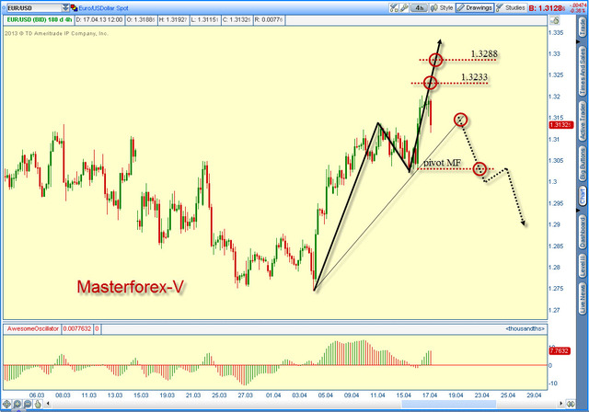Image resolution: width=589 pixels, height=412 pixels.
Task: Click the red current price tag 1.3132
Action: [x=561, y=124]
